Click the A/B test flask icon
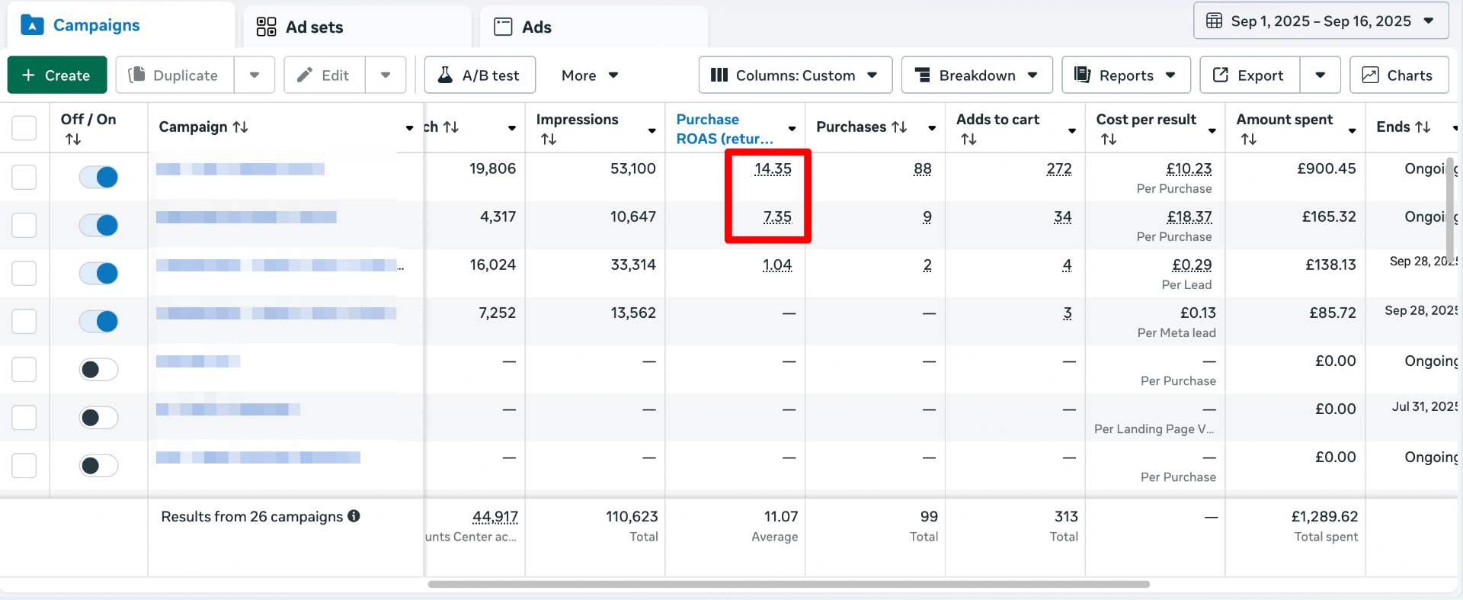This screenshot has height=600, width=1463. point(446,75)
